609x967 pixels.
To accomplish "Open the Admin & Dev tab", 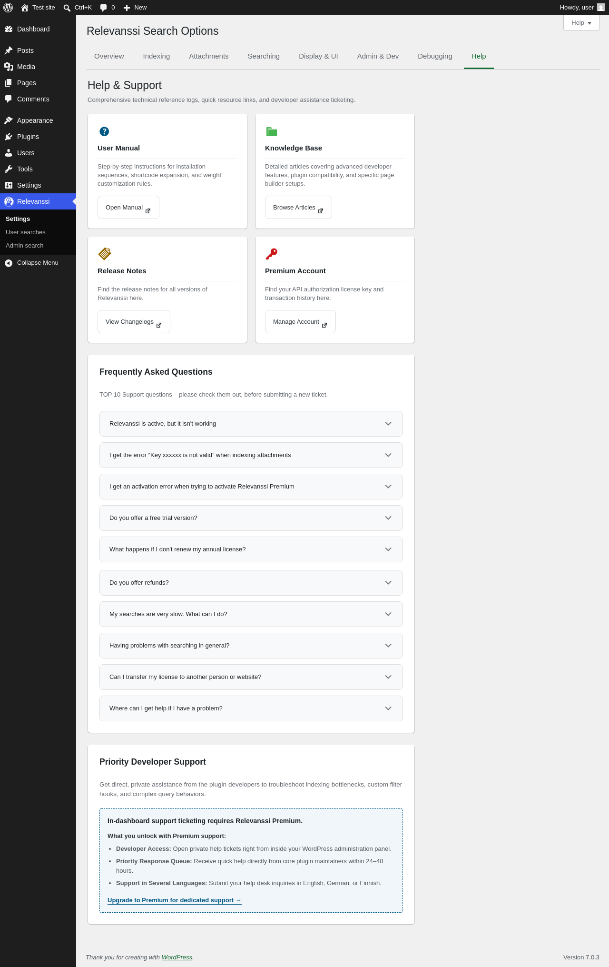I will click(378, 56).
